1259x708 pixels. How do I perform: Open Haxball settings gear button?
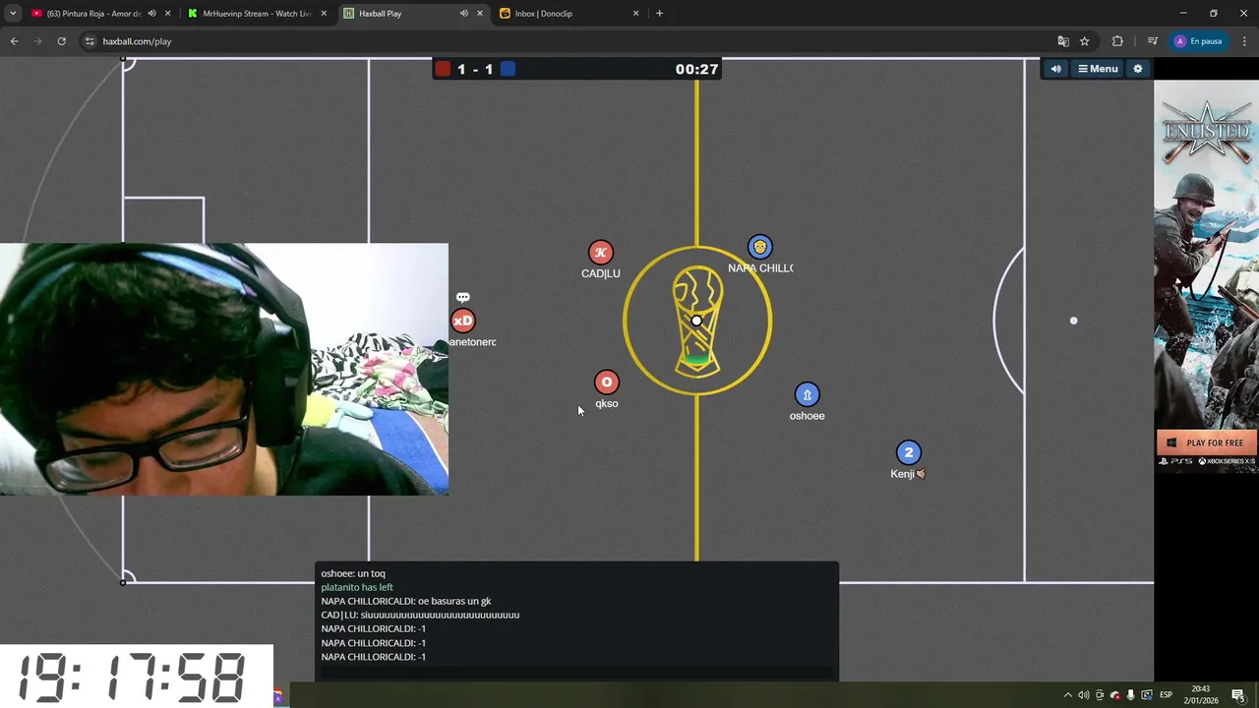click(1138, 69)
